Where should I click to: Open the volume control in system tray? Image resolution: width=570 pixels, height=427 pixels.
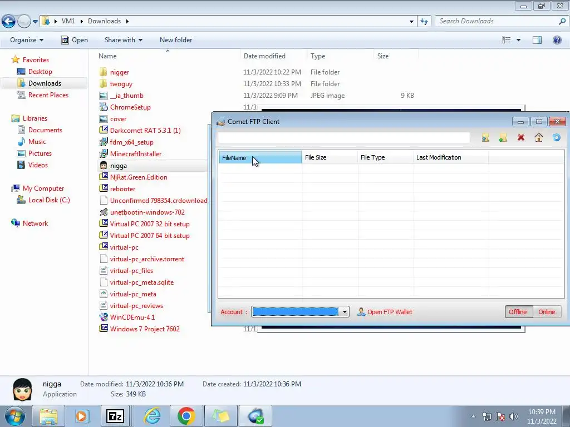[514, 416]
